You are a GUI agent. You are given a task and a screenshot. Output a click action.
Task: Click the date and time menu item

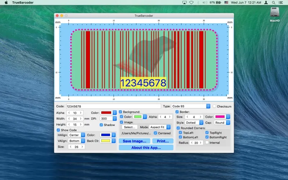pos(247,3)
